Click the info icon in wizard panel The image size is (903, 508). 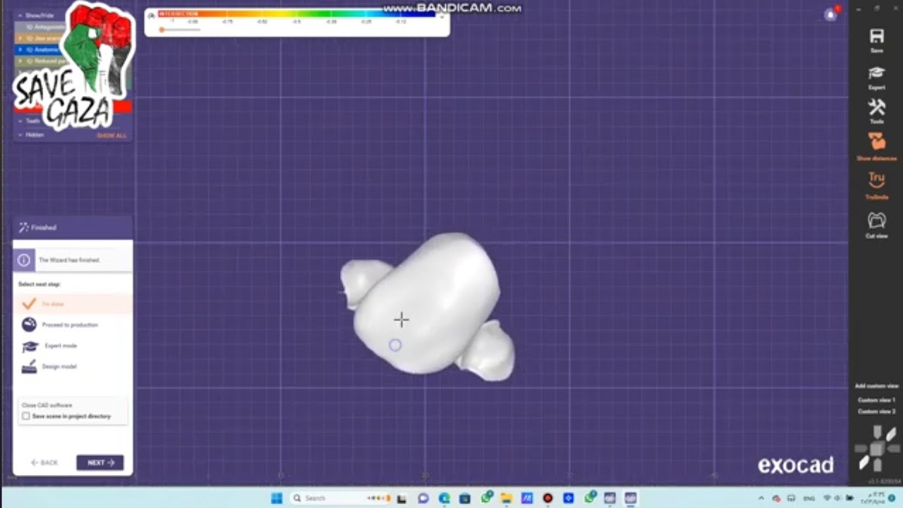[x=23, y=260]
